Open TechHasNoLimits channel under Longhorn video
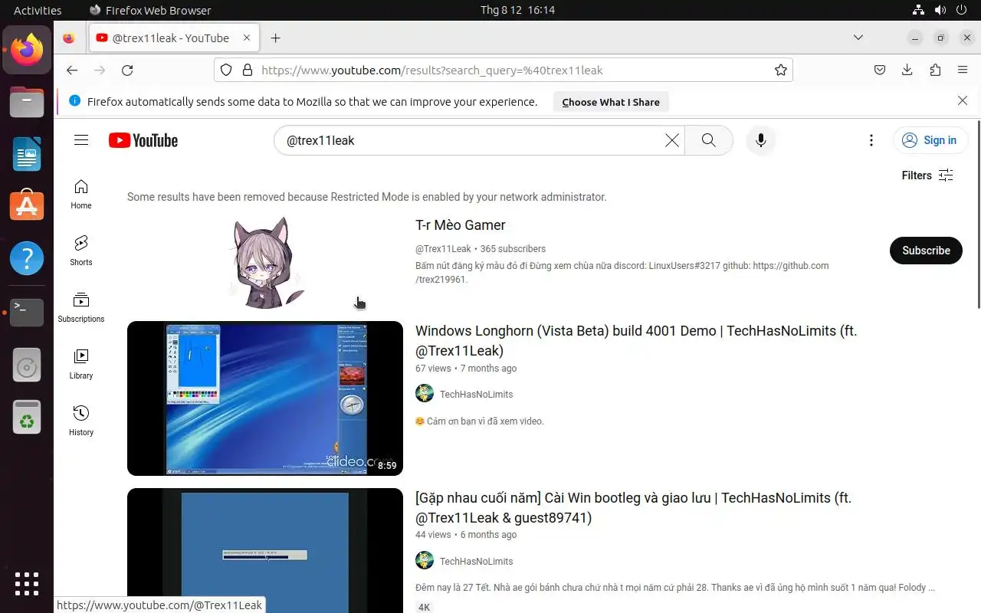 [x=476, y=395]
